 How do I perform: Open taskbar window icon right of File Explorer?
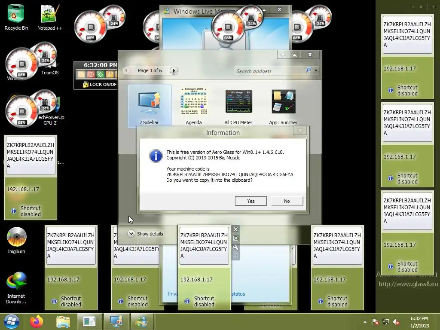89,321
